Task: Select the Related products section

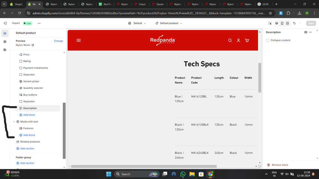Action: click(x=30, y=142)
